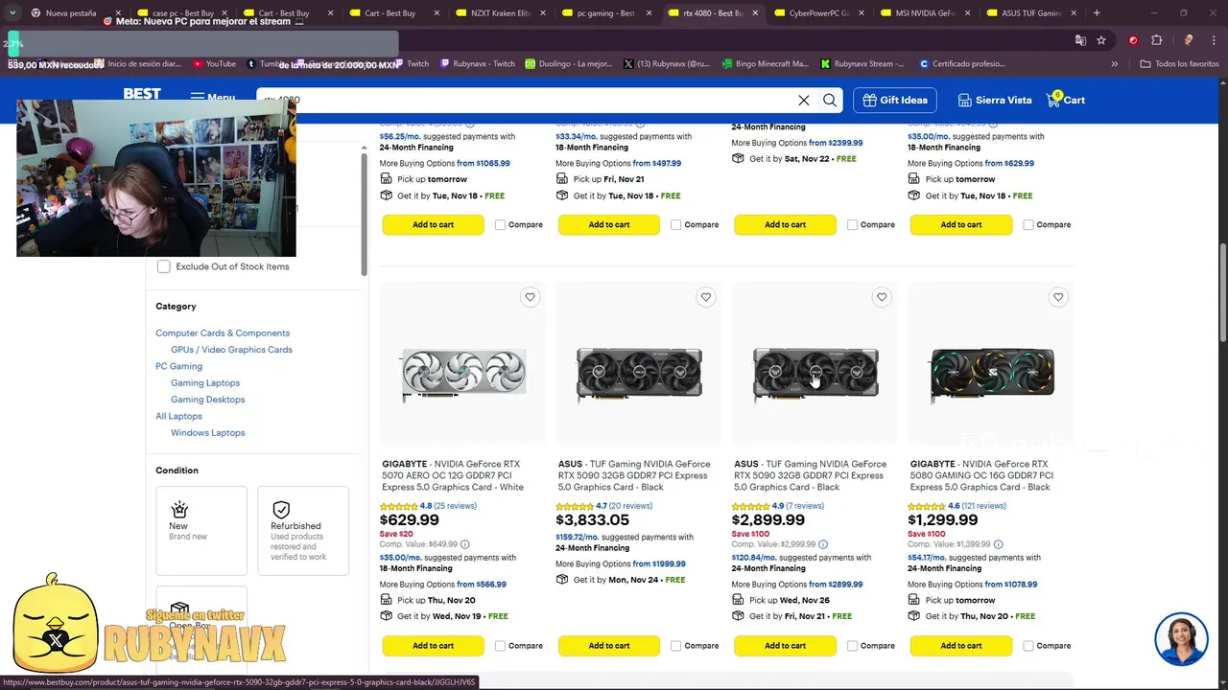1228x690 pixels.
Task: Bookmark this page with the star icon
Action: pyautogui.click(x=1101, y=40)
